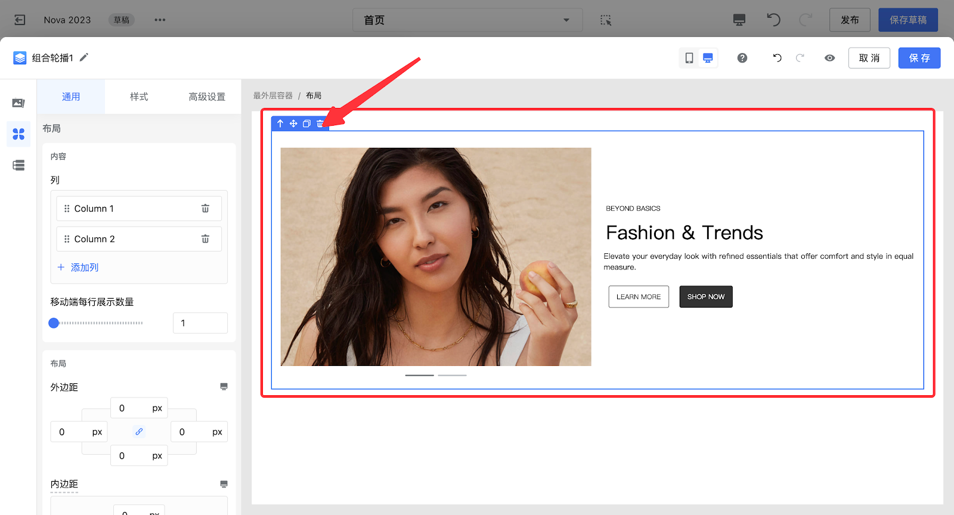Click the move handle icon on block toolbar
Viewport: 954px width, 515px height.
pyautogui.click(x=293, y=123)
